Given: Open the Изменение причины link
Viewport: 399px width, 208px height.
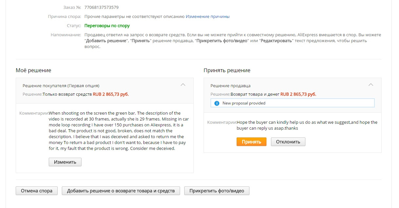Looking at the screenshot, I should click(208, 16).
